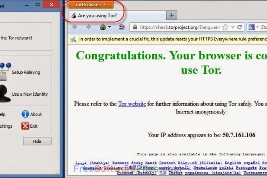Viewport: 267px width, 178px height.
Task: Open a new tab with plus button
Action: tap(172, 15)
